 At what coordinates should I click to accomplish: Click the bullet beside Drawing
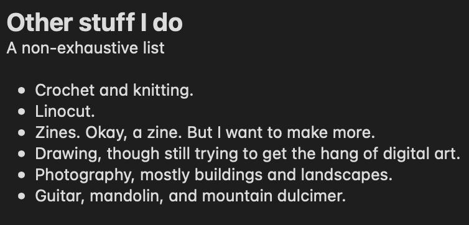click(22, 154)
